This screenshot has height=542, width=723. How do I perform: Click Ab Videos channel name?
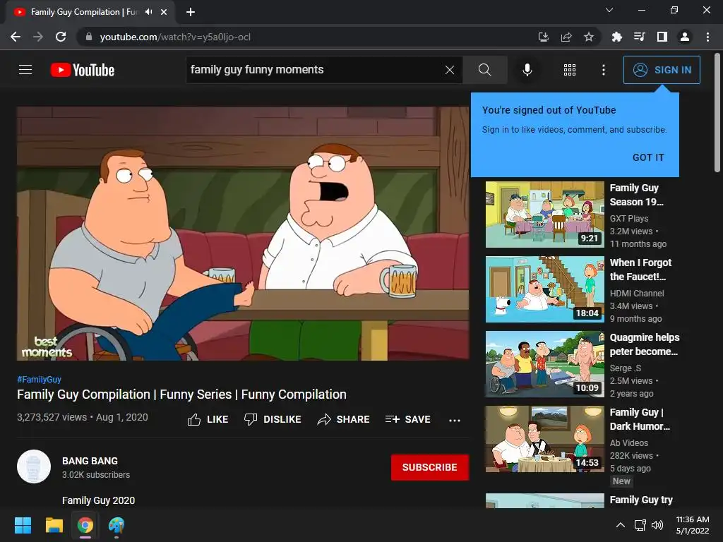[x=629, y=443]
